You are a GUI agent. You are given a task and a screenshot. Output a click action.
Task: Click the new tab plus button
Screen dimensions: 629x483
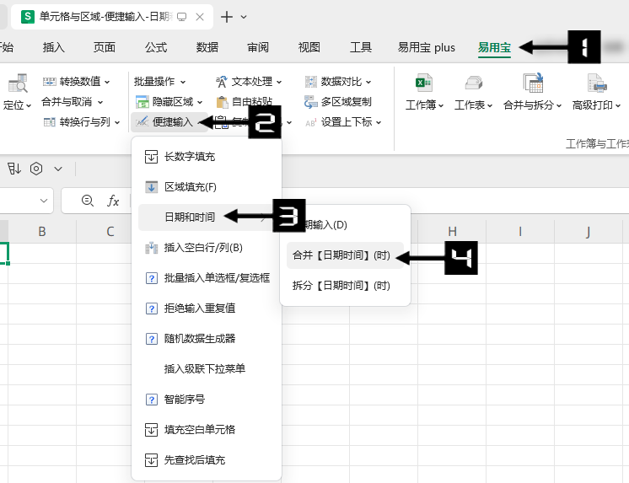coord(226,17)
